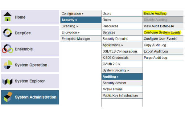185x116 pixels.
Task: Select Copy Audit Log
Action: [x=163, y=45]
